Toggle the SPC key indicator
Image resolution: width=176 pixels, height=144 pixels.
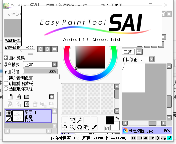(x=151, y=138)
